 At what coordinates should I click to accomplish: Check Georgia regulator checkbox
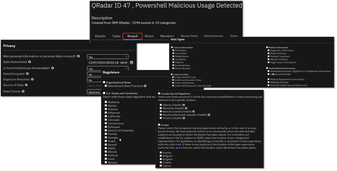(106, 137)
